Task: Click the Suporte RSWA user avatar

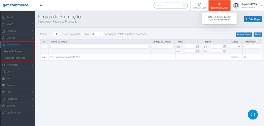Action: coord(236,6)
